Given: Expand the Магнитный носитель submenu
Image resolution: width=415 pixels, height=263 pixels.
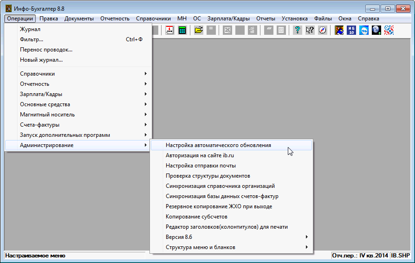Looking at the screenshot, I should (78, 115).
